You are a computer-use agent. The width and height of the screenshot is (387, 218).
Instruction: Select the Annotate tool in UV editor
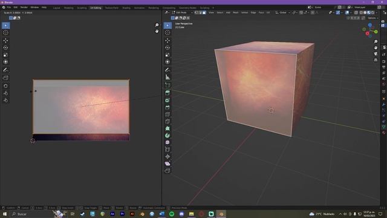coord(5,70)
